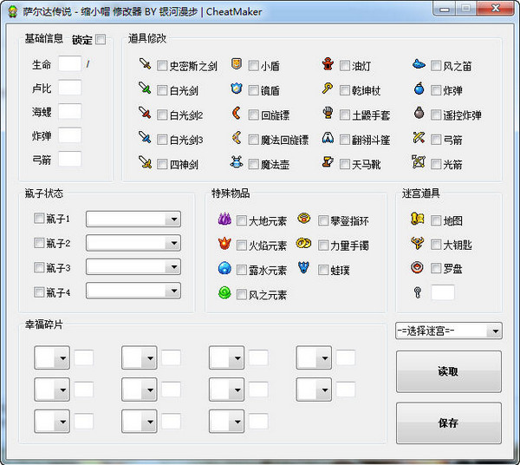Click the 天马靴 boots icon
Screen dimensions: 520x465
328,162
